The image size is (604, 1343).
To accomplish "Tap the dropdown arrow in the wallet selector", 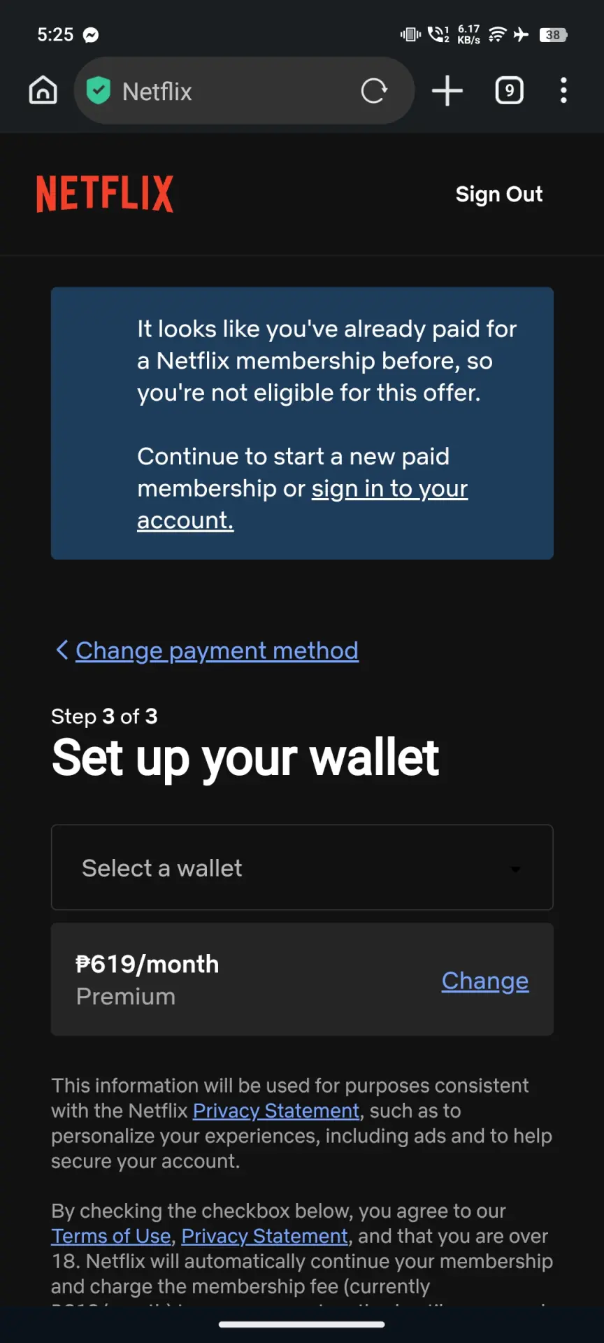I will pos(515,869).
